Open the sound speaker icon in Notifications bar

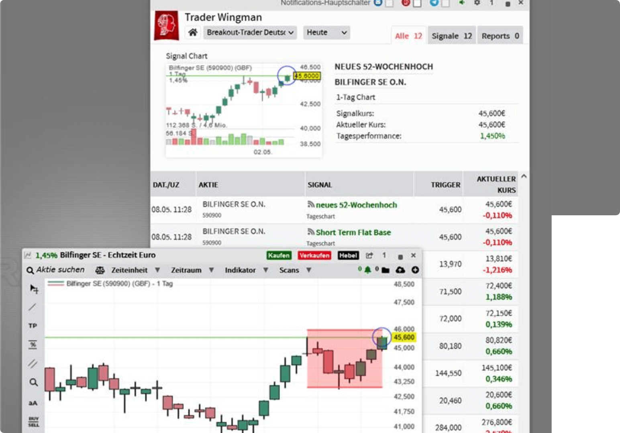(462, 3)
